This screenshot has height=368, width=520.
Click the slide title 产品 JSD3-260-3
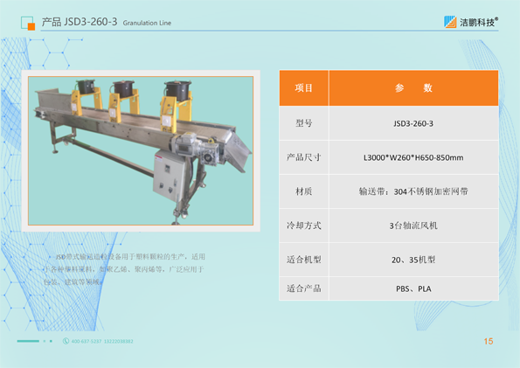[x=80, y=22]
